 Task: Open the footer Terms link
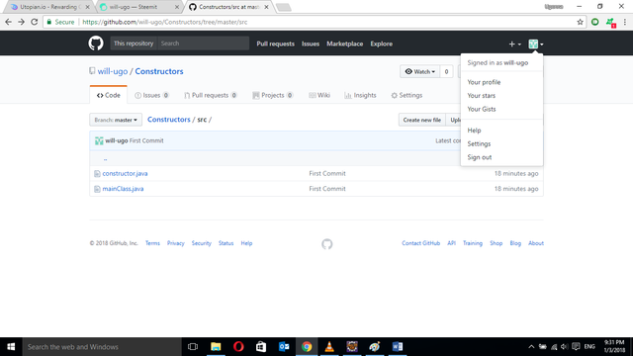click(x=152, y=243)
